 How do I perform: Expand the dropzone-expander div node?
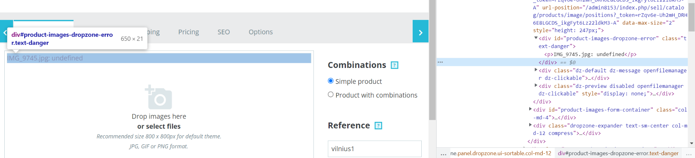[x=530, y=125]
